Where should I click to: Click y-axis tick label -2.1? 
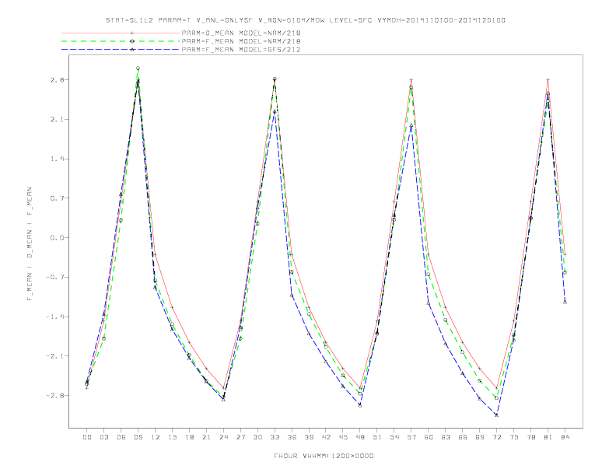click(x=54, y=355)
